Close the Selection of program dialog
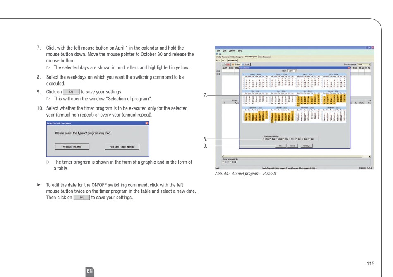 (147, 123)
